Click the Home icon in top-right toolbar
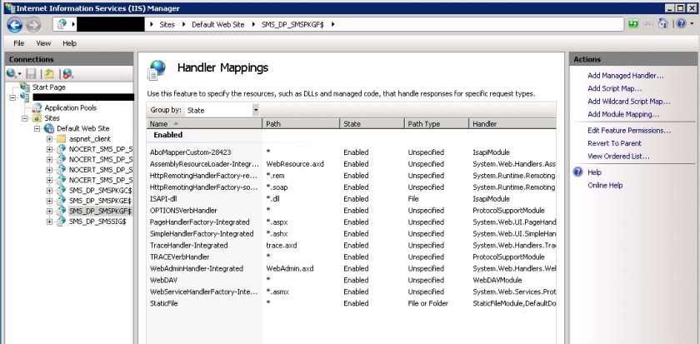 [662, 24]
